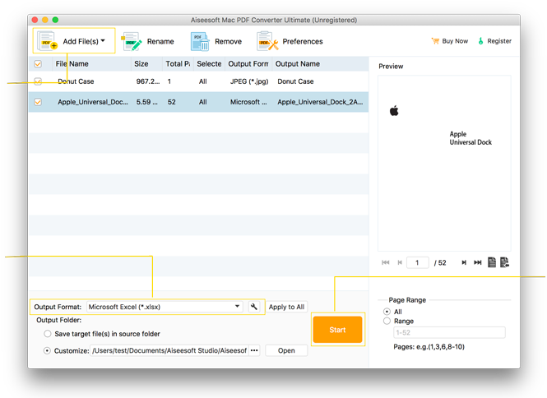The height and width of the screenshot is (398, 547).
Task: Click the Size column header
Action: click(141, 64)
